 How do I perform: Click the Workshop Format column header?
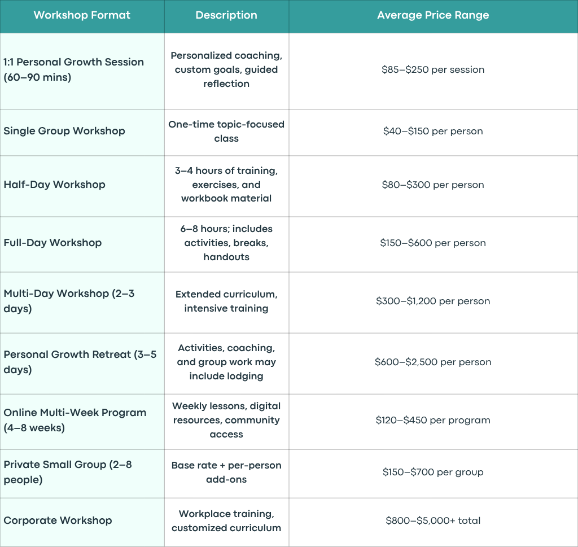tap(82, 15)
